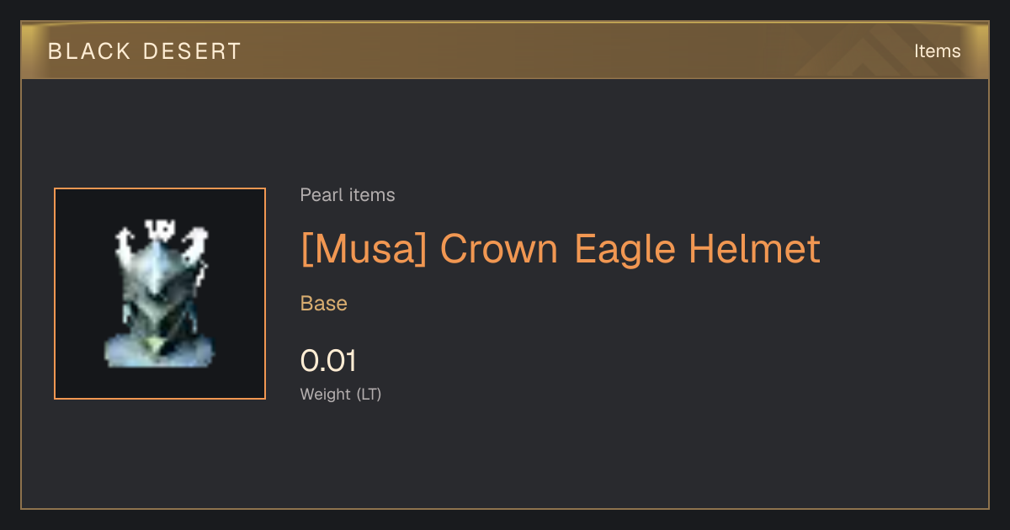
Task: Click the (LT) unit text
Action: pos(369,394)
